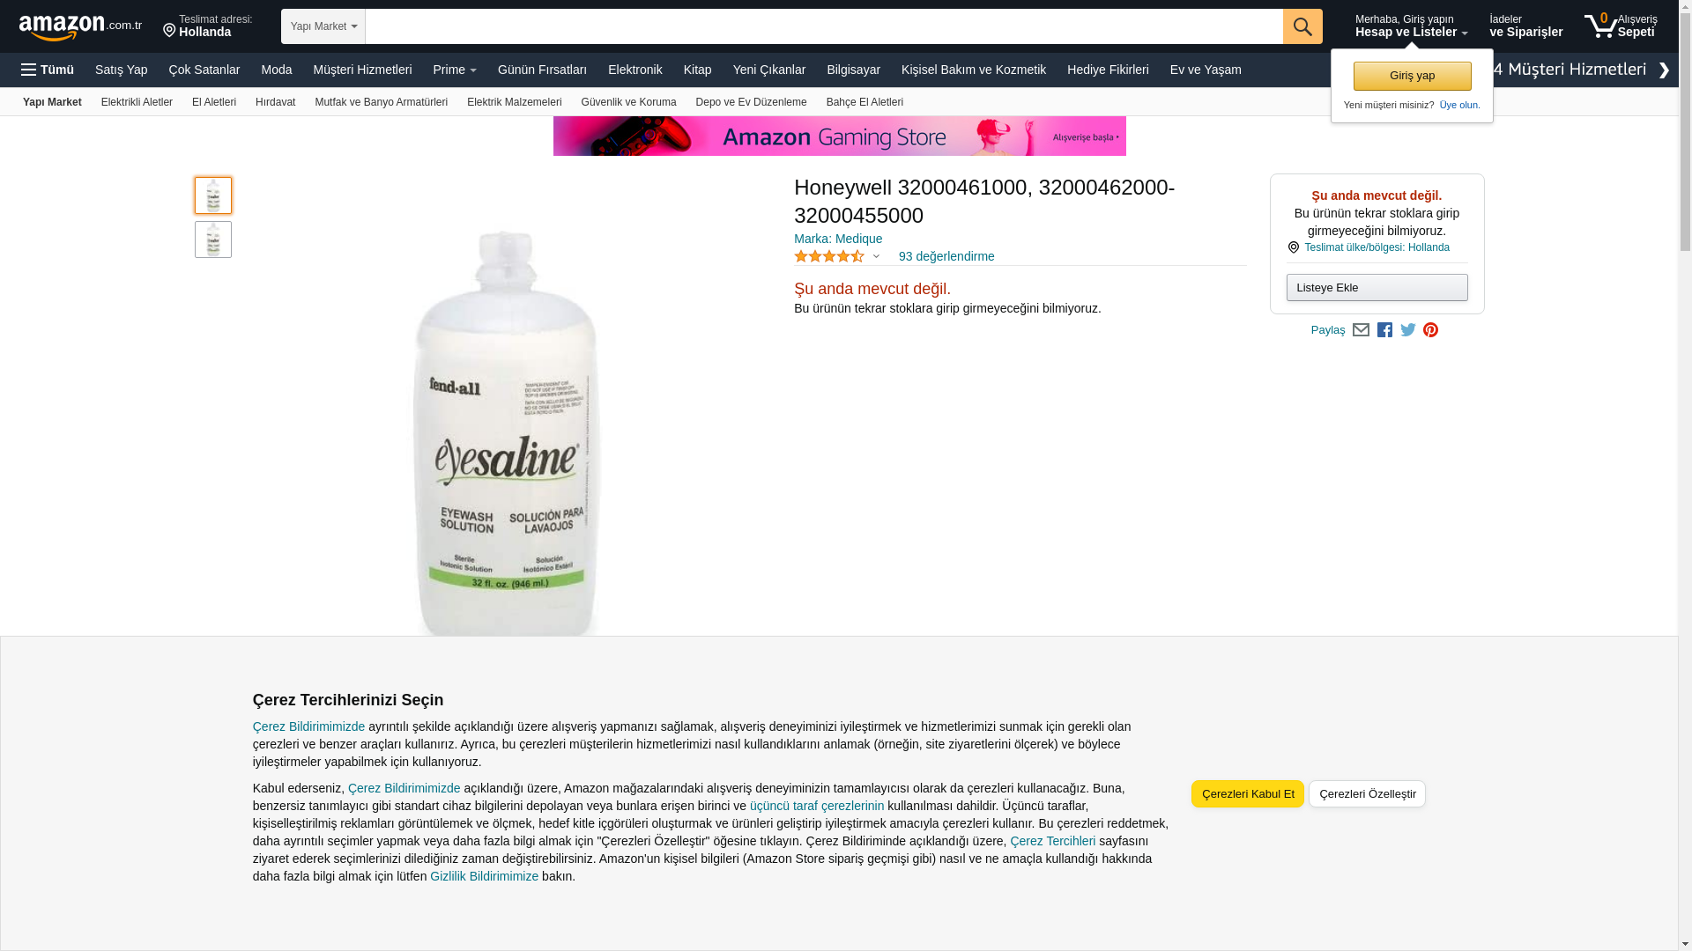Expand the Prime navigation dropdown
The image size is (1692, 951).
tap(455, 70)
